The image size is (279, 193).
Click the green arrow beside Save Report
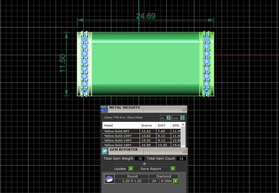[x=173, y=169]
